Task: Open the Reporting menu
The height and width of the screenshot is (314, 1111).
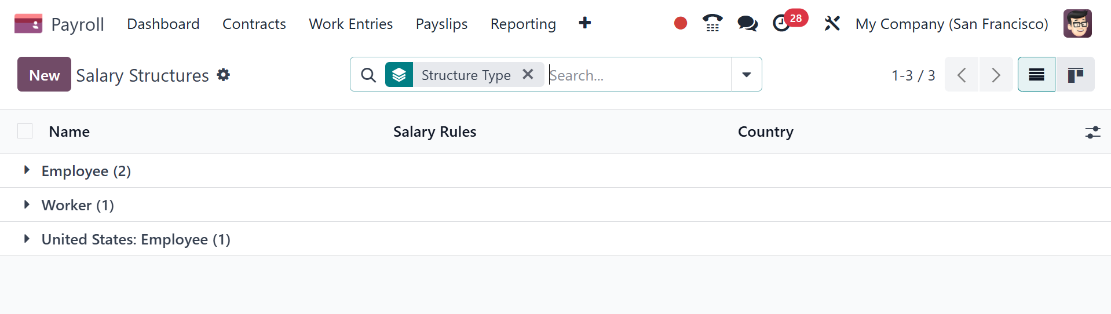Action: tap(523, 24)
